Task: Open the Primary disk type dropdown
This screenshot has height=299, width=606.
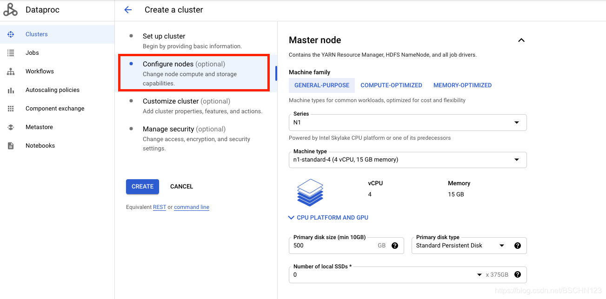Action: (x=469, y=246)
